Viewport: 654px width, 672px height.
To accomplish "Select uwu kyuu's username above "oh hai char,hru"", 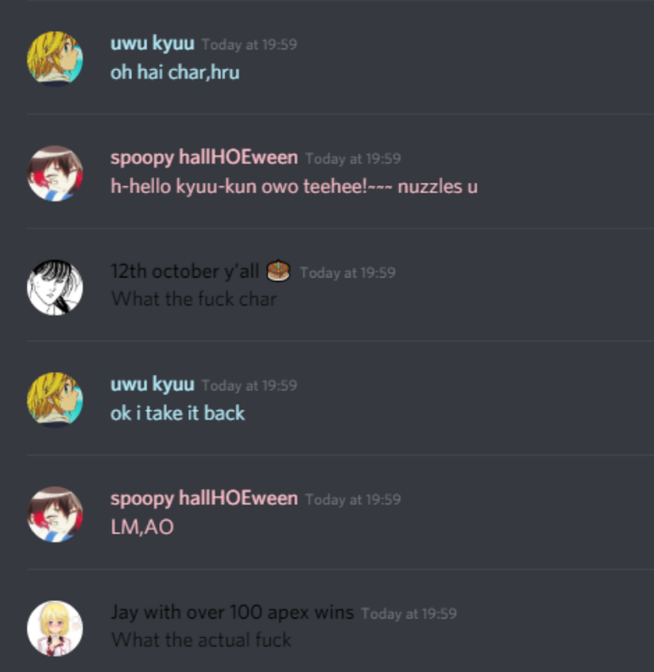I will 152,44.
